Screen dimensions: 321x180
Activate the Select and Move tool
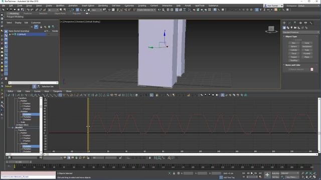click(77, 9)
